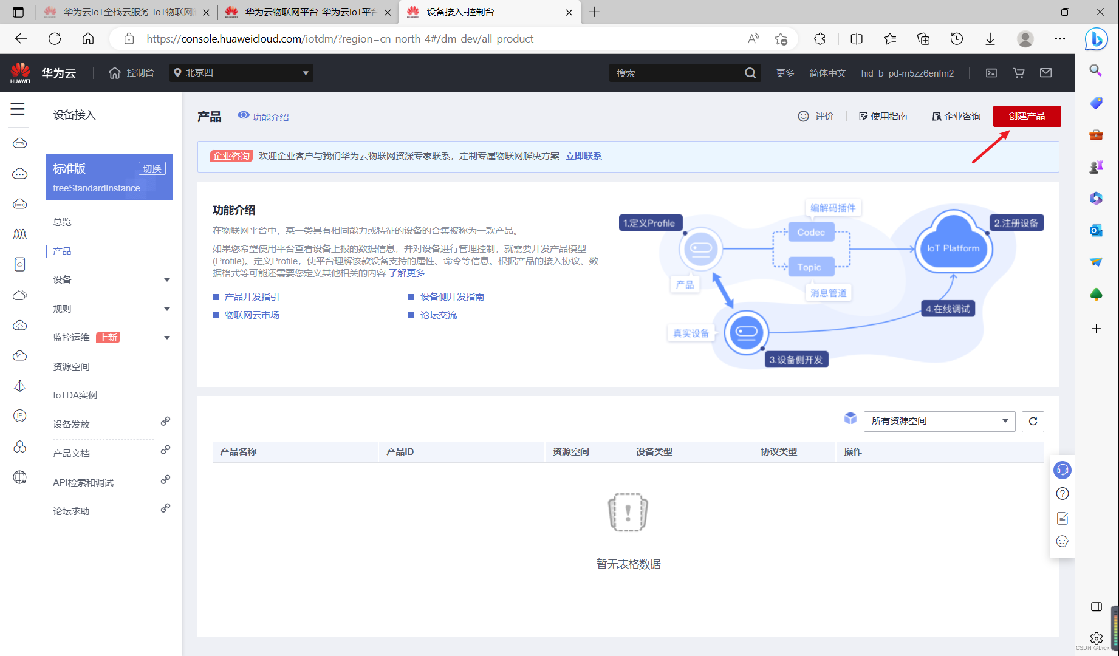The height and width of the screenshot is (656, 1119).
Task: Open Edge sidebar settings gear
Action: coord(1097,638)
